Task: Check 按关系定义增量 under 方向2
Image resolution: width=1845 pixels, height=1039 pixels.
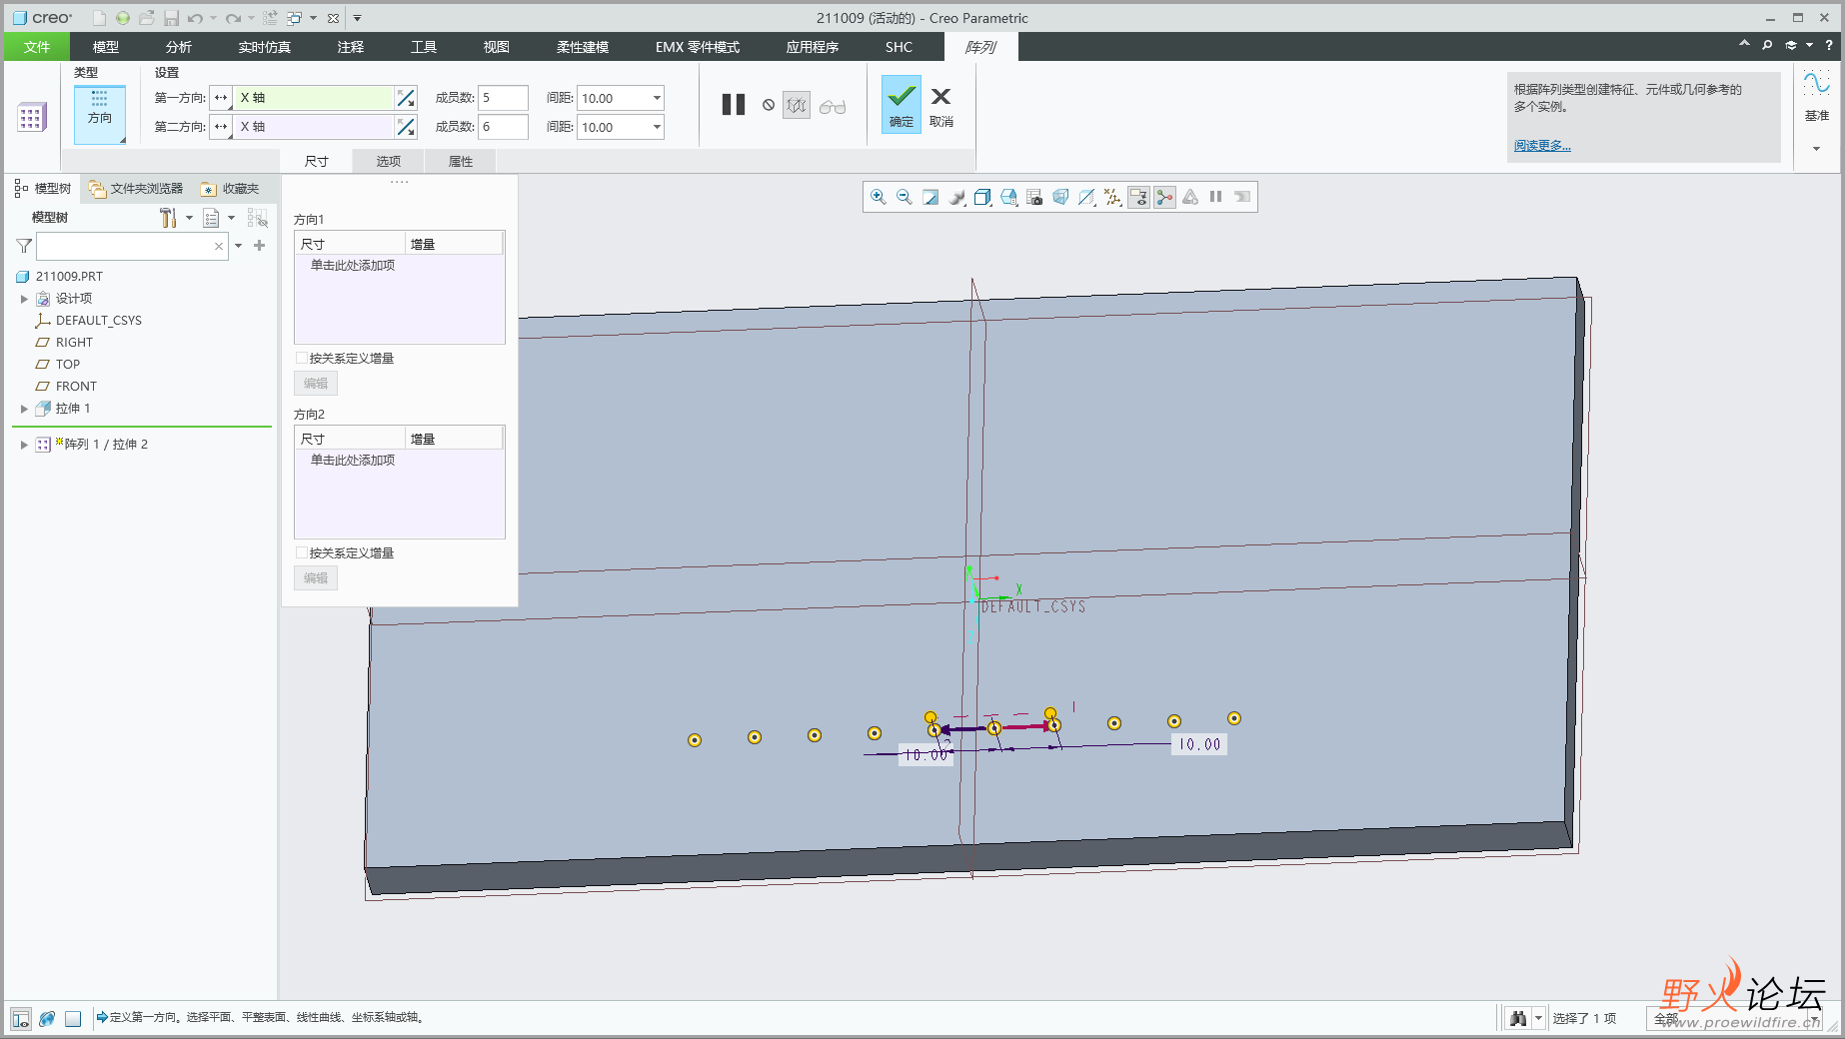Action: pyautogui.click(x=302, y=552)
